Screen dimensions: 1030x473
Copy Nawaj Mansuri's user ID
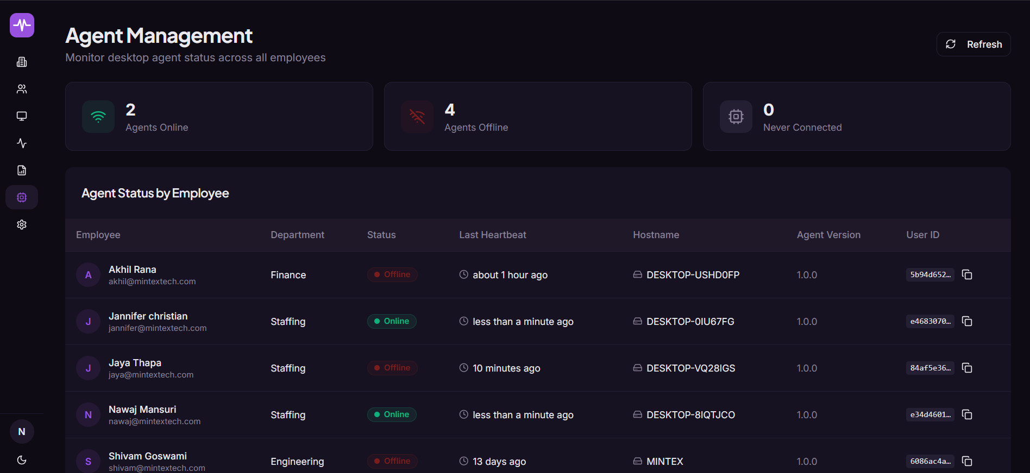coord(967,414)
